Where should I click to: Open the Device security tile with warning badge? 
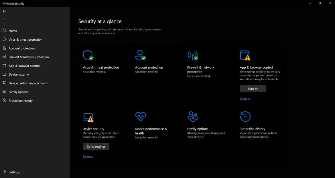(88, 116)
